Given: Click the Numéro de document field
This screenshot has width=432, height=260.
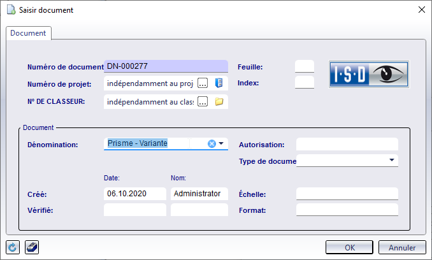Looking at the screenshot, I should point(166,66).
